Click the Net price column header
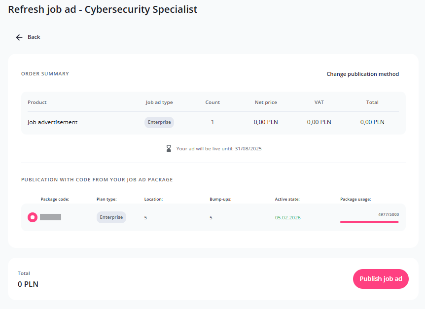This screenshot has width=425, height=309. point(266,103)
